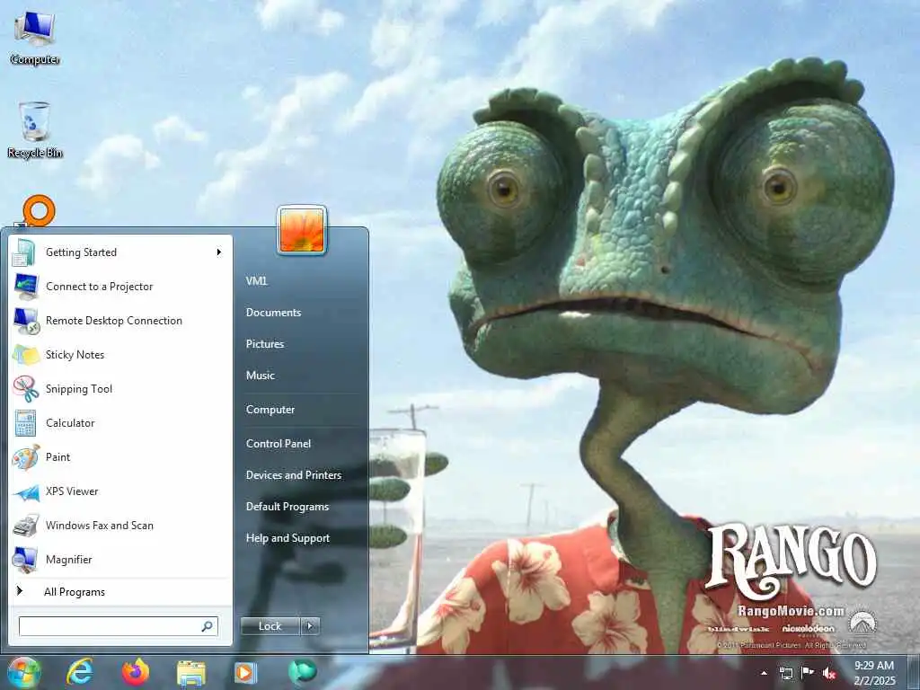Viewport: 920px width, 690px height.
Task: Click the Sticky Notes icon
Action: pos(26,355)
